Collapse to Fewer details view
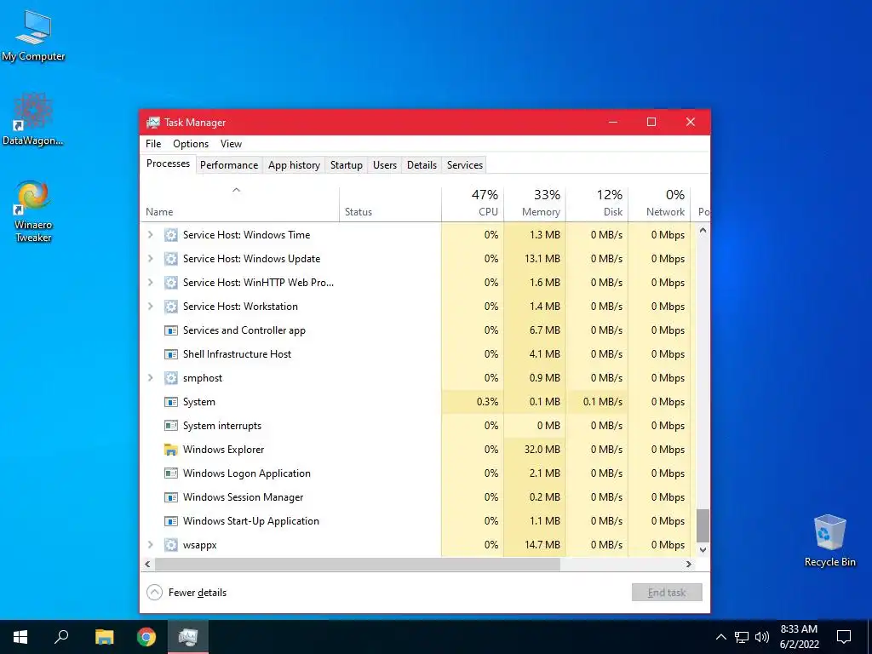Viewport: 872px width, 654px height. [x=186, y=593]
